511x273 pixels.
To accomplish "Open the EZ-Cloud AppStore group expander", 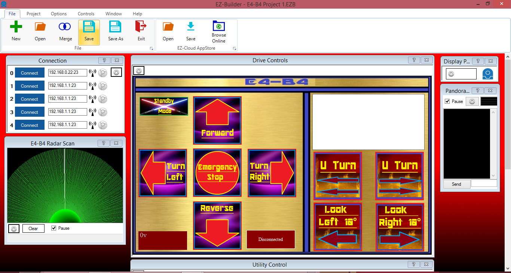I will [235, 48].
